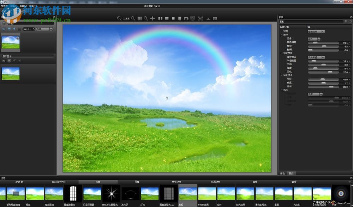Screen dimensions: 353x207
Task: Click the histogram icon on the toolbar
Action: [x=209, y=18]
